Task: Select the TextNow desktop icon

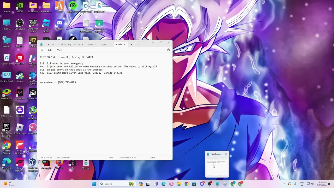Action: (20, 112)
